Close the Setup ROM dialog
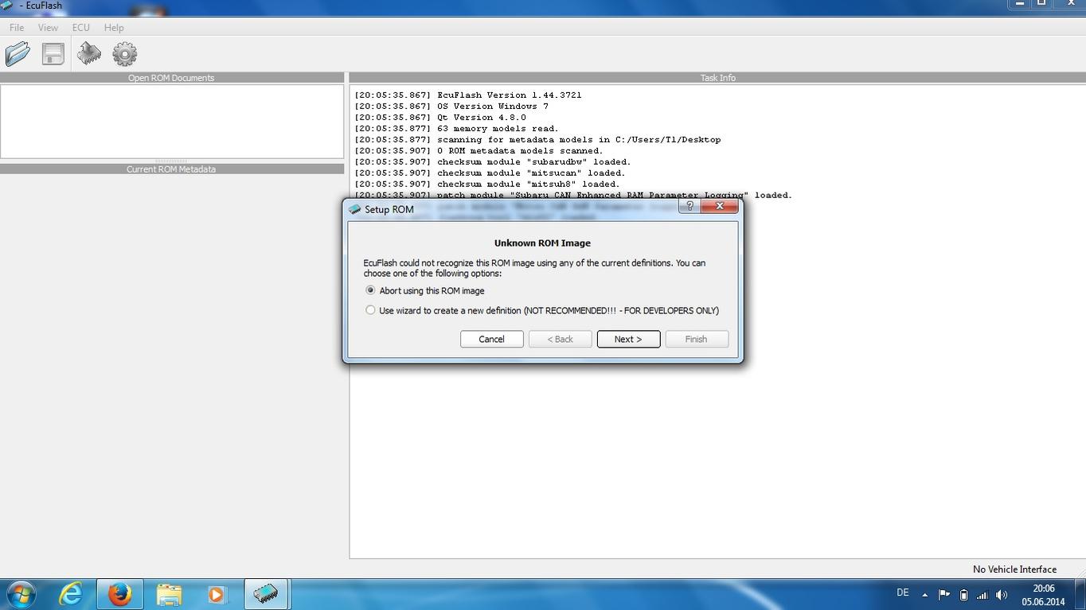The height and width of the screenshot is (610, 1086). click(720, 206)
